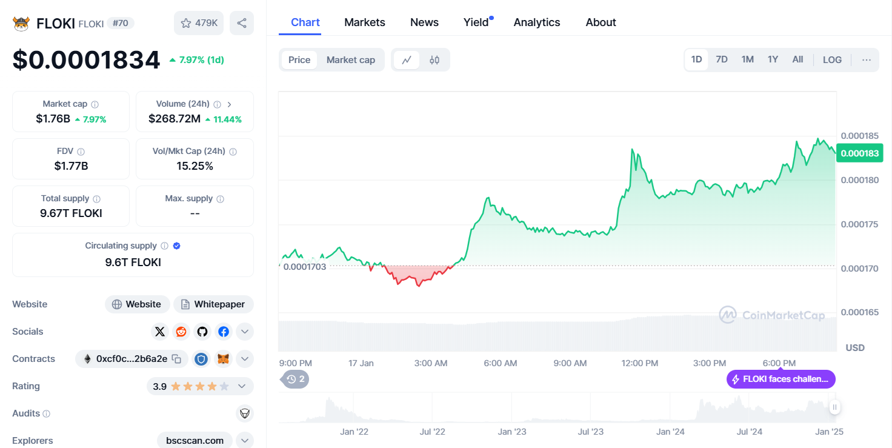Open the history events badge showing 2

click(296, 379)
